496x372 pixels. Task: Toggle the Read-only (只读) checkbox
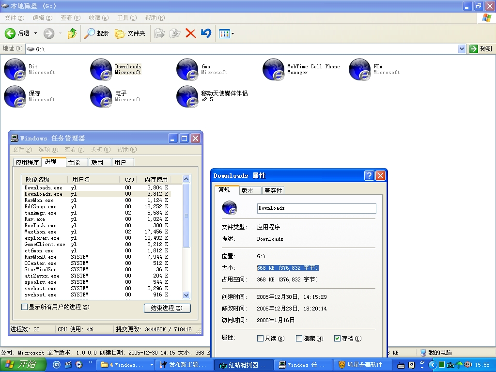pyautogui.click(x=260, y=339)
